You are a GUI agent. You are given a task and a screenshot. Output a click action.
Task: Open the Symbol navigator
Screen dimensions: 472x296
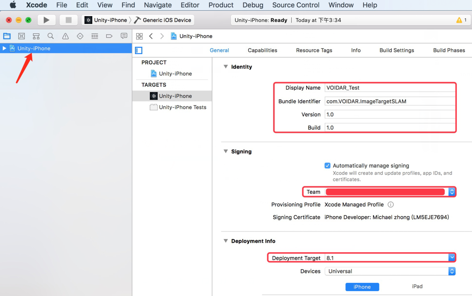coord(36,36)
